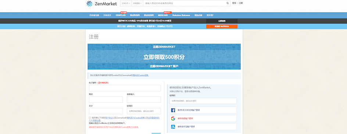Open the MERCARI nav item
This screenshot has width=347, height=134.
(163, 15)
